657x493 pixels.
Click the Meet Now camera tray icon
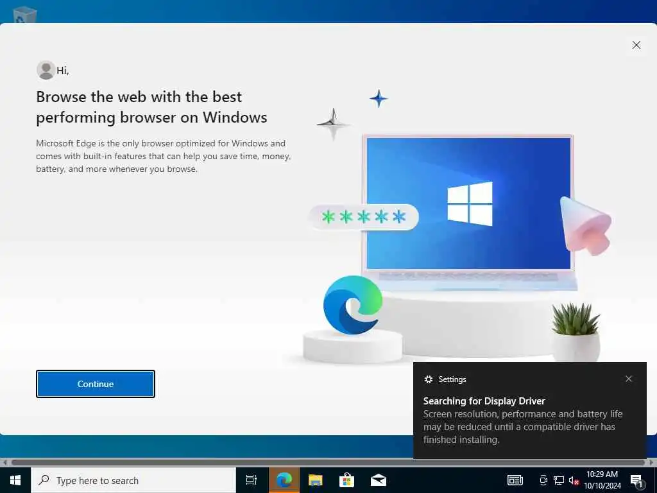543,480
